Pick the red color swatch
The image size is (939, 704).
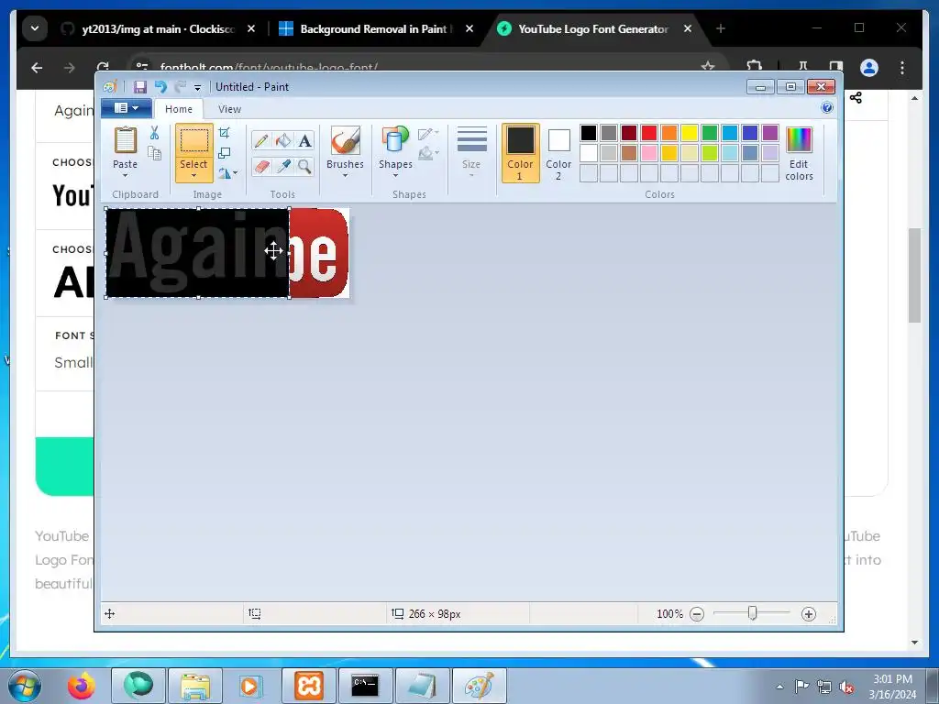(x=649, y=132)
